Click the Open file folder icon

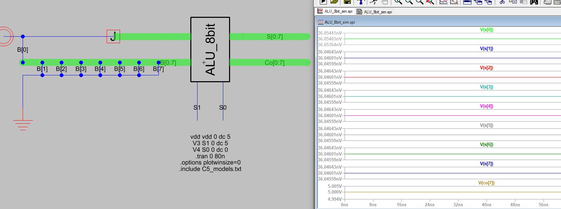tap(334, 2)
